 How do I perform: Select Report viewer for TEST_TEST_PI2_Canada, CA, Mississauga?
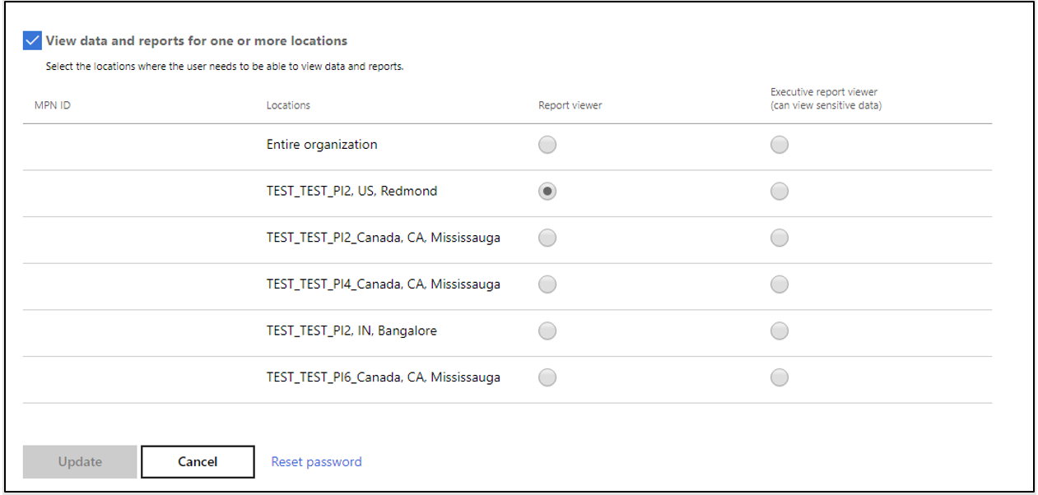(547, 238)
